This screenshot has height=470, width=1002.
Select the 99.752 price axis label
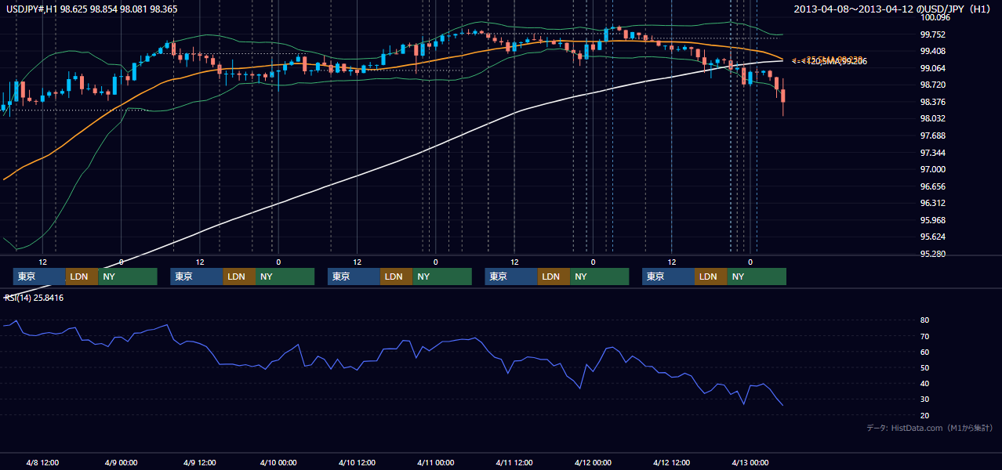coord(934,34)
